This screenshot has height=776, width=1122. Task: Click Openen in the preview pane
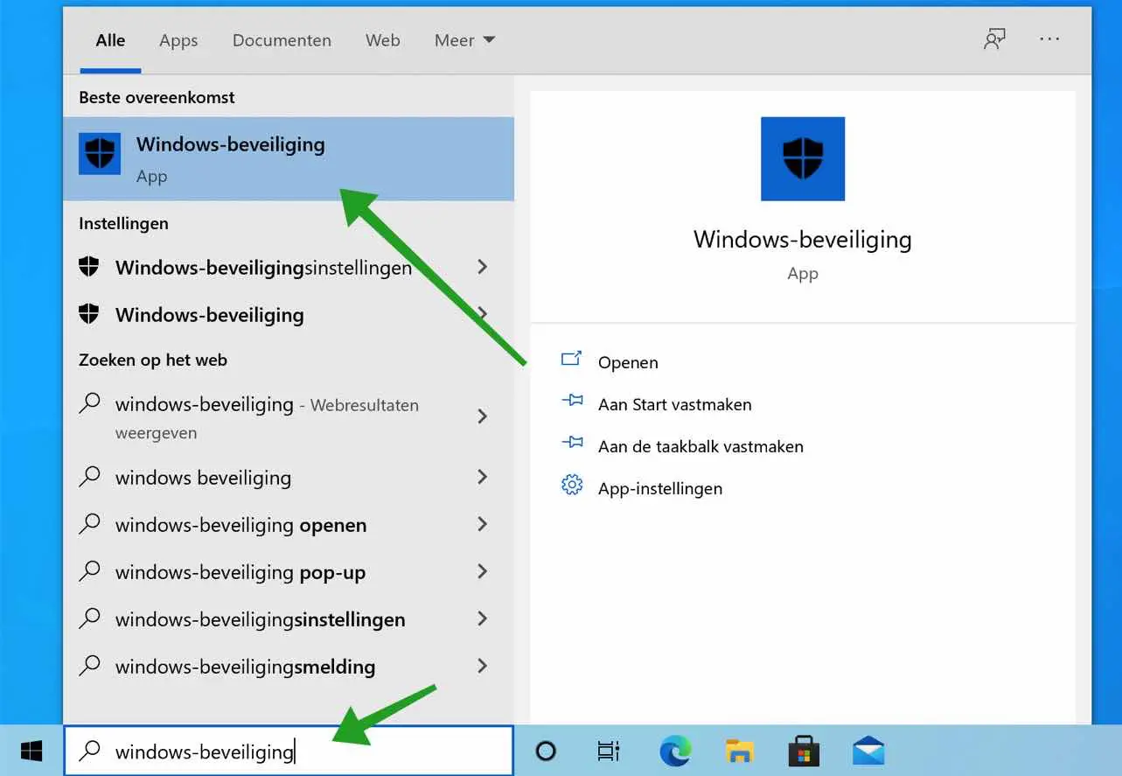tap(628, 362)
